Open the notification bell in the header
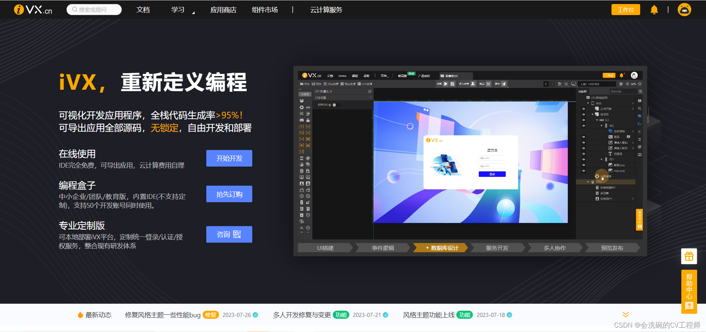This screenshot has width=706, height=332. pos(654,10)
